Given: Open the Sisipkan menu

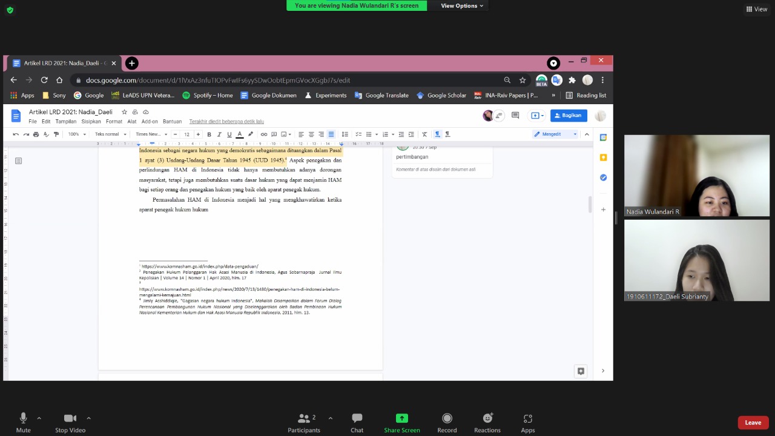Looking at the screenshot, I should (91, 122).
